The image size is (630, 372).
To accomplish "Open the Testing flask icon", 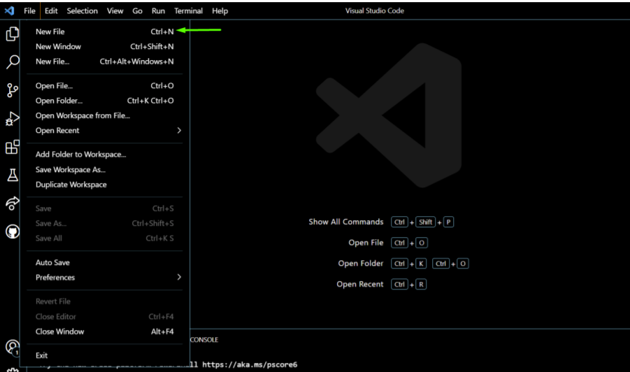I will click(12, 175).
